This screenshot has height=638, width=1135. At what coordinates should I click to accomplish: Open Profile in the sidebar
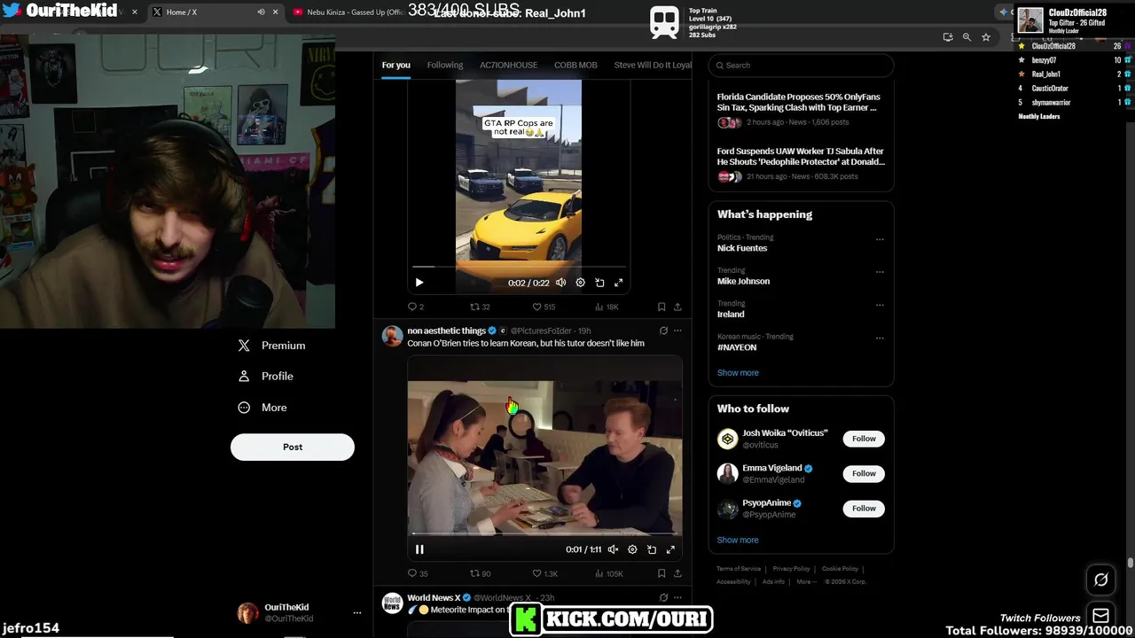tap(266, 376)
